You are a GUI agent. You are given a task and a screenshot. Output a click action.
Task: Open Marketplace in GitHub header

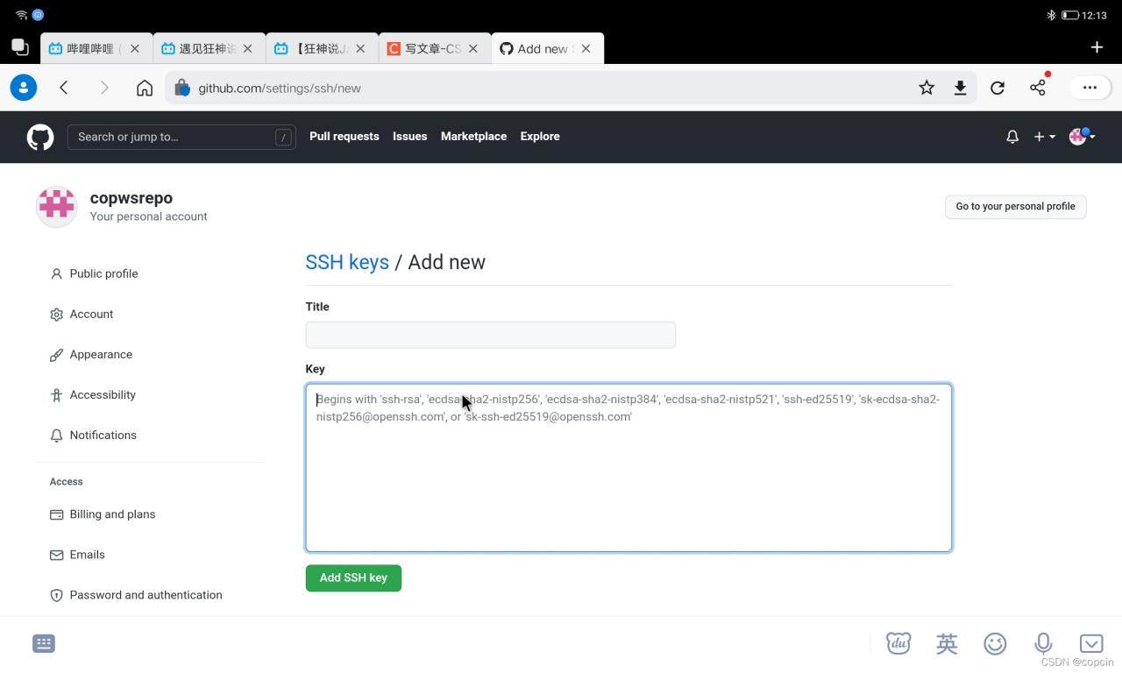click(x=473, y=137)
